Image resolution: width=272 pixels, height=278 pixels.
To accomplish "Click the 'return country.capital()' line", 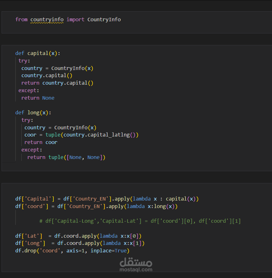I will [57, 83].
